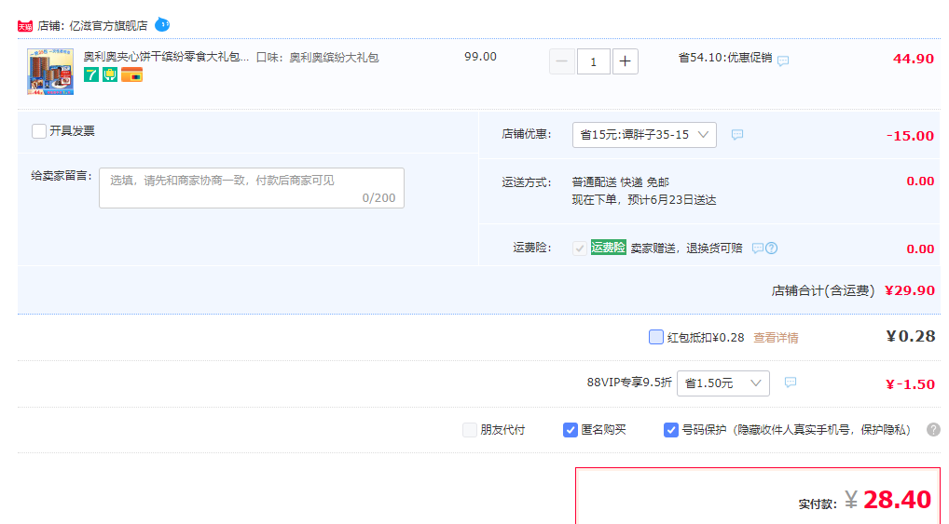Click the green 7-day return badge
The height and width of the screenshot is (524, 949).
pos(91,74)
